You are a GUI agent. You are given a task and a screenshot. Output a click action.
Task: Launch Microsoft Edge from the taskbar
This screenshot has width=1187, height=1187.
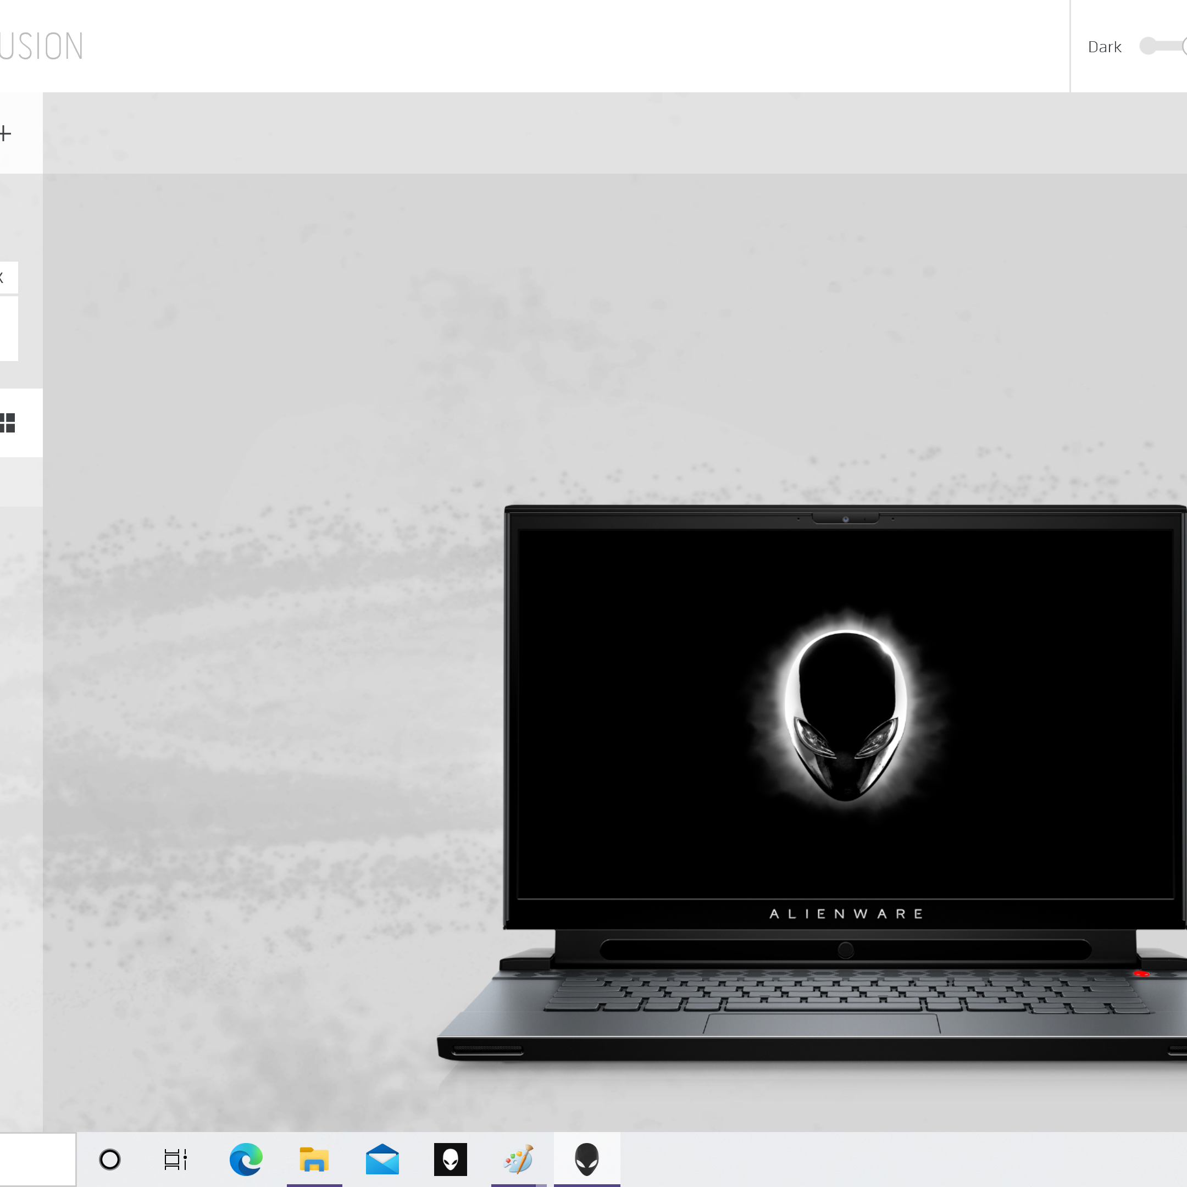[x=246, y=1160]
